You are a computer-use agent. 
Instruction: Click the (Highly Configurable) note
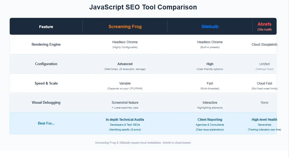[x=125, y=47]
